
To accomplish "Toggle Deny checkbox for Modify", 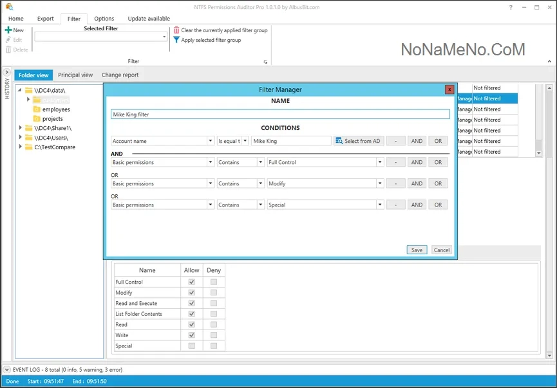I will click(x=213, y=293).
